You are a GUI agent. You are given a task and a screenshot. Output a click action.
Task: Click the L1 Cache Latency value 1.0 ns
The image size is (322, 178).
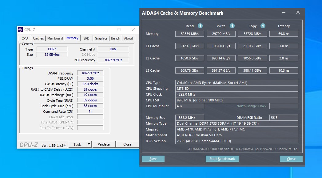[284, 46]
